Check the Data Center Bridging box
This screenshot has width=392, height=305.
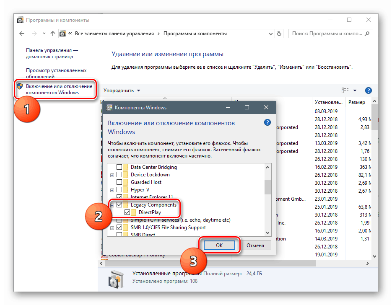click(119, 167)
